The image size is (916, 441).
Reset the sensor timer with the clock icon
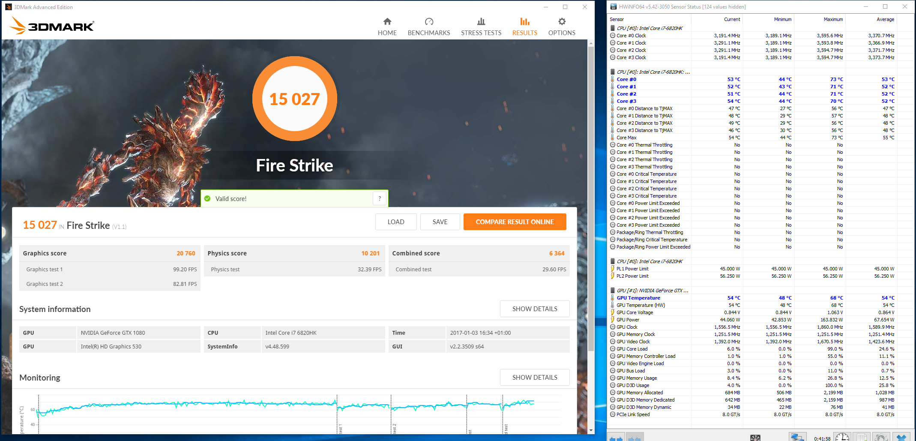[842, 437]
